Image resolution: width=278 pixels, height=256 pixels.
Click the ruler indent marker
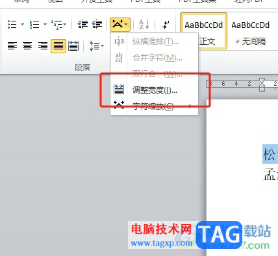[x=262, y=84]
